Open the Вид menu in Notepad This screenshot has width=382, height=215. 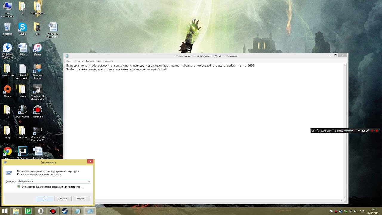click(x=99, y=61)
